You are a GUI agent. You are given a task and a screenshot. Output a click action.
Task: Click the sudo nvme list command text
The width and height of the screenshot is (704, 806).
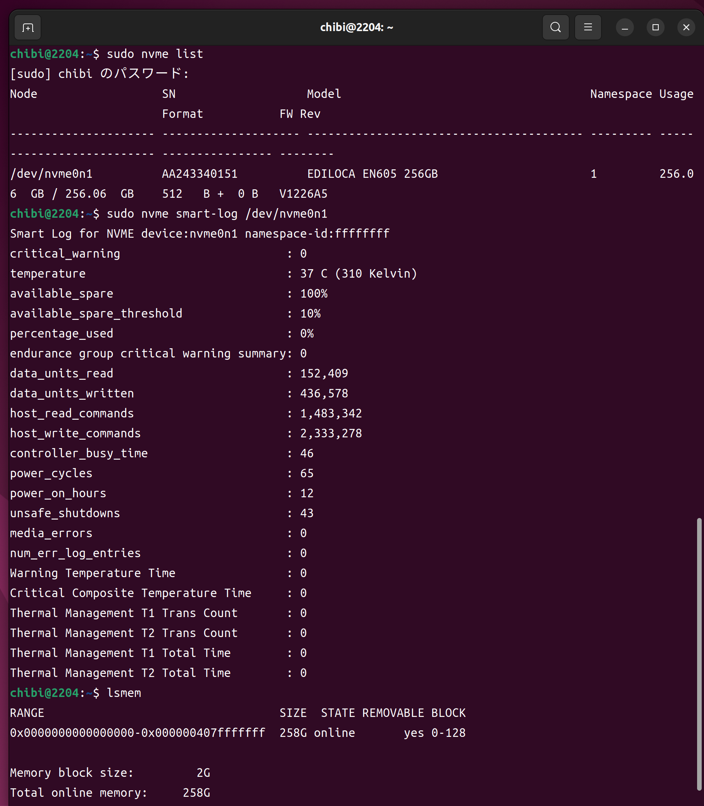(155, 54)
